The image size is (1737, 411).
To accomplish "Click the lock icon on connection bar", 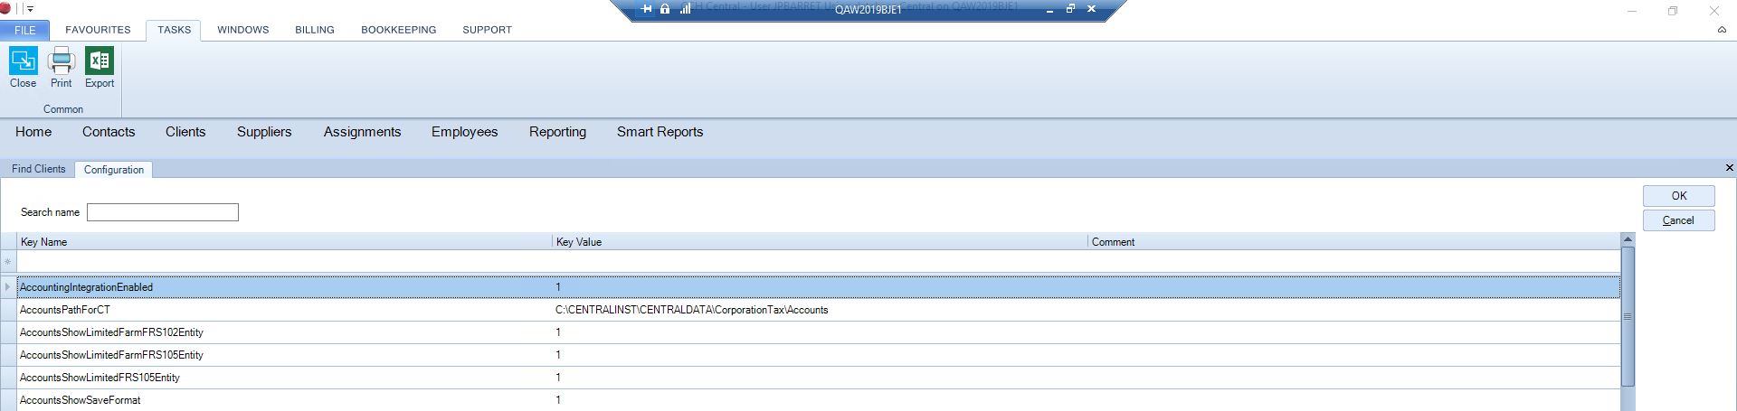I will click(665, 9).
